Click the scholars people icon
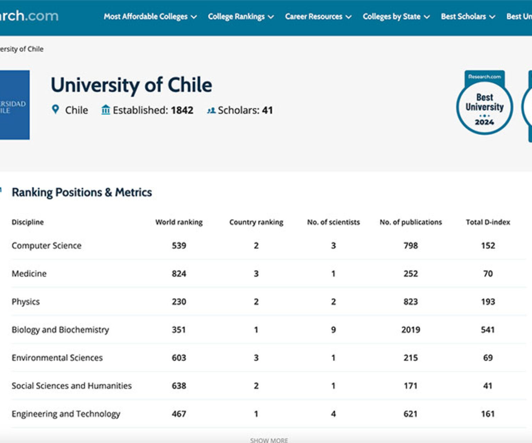The image size is (532, 443). (x=211, y=111)
